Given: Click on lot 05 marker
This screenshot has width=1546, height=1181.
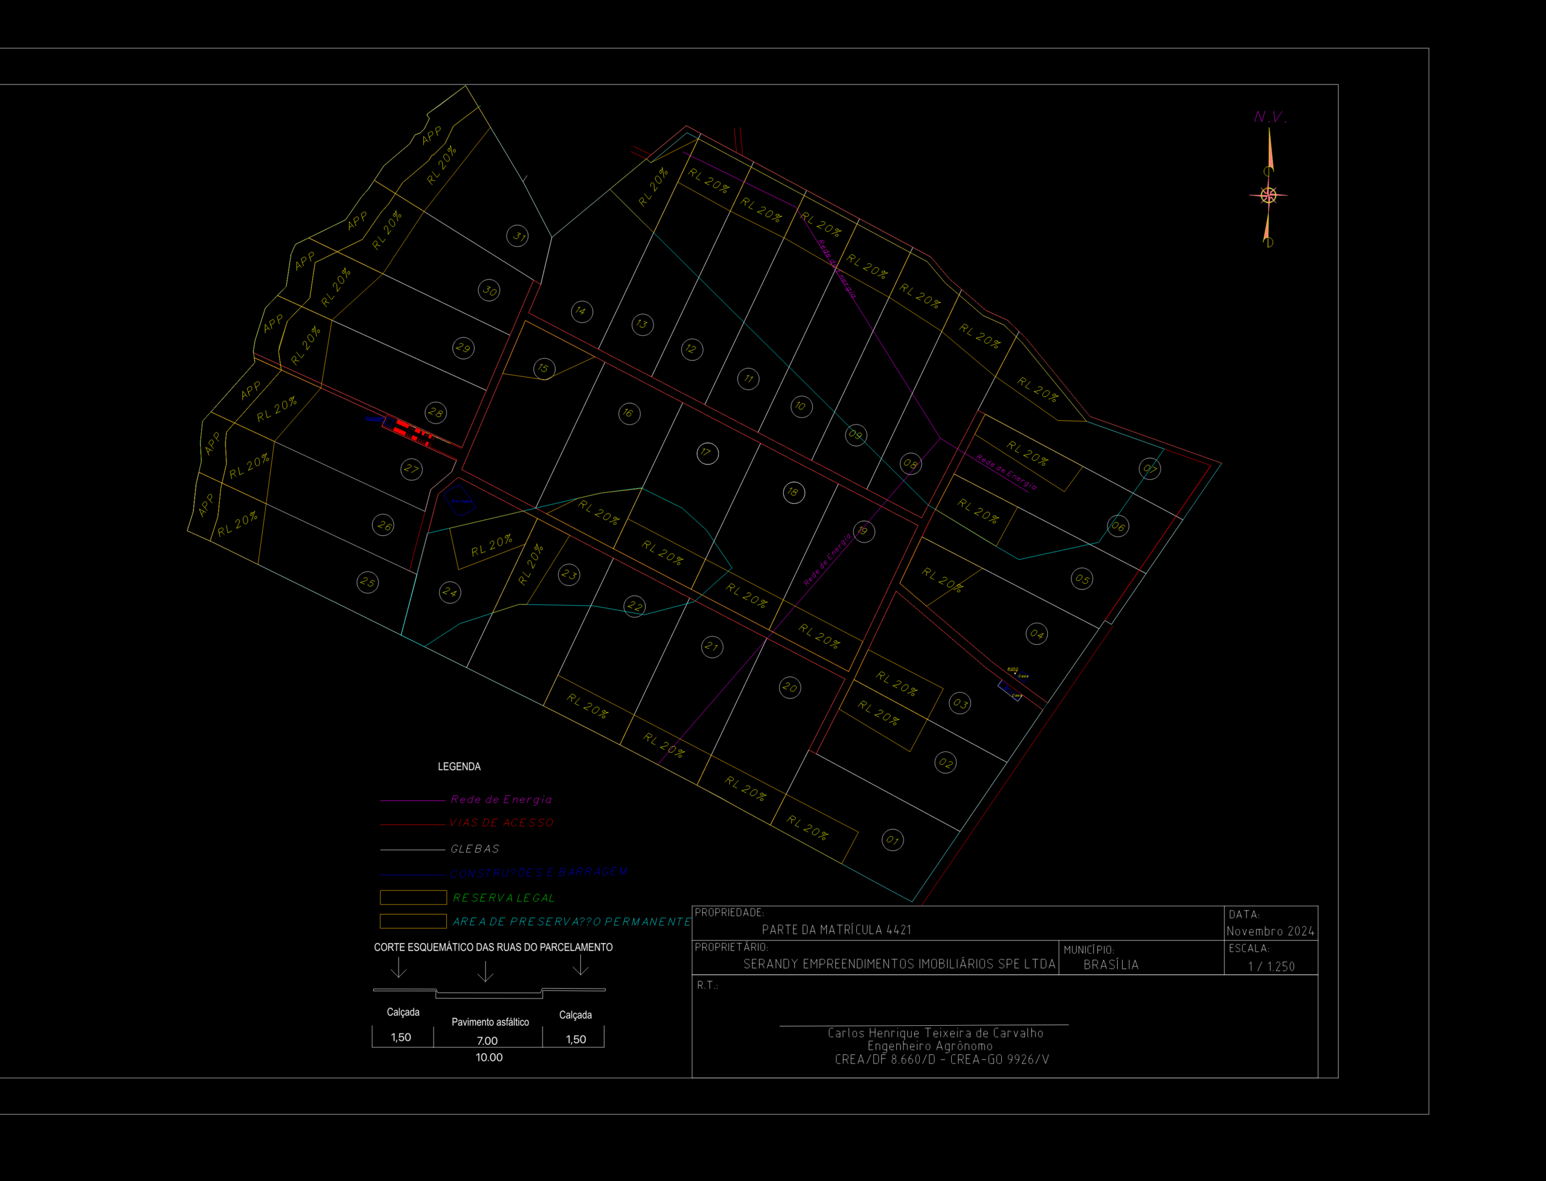Looking at the screenshot, I should [x=1082, y=579].
